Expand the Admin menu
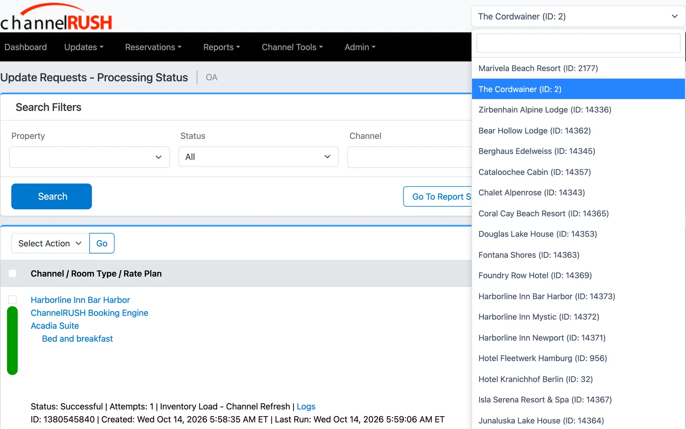 pos(360,47)
